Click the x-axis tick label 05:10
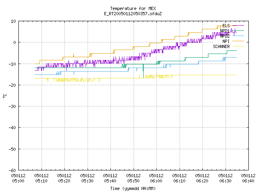The width and height of the screenshot is (256, 192). (41, 181)
